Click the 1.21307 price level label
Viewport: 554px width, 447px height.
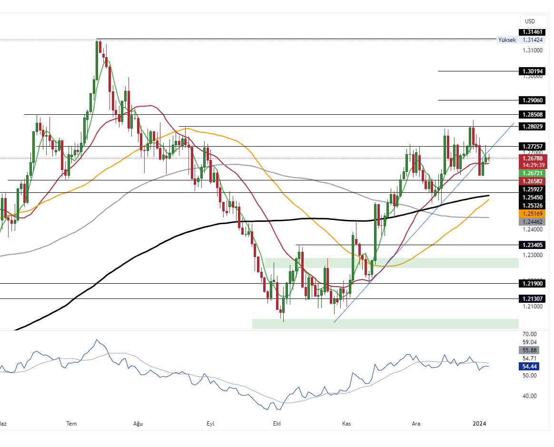(x=533, y=299)
